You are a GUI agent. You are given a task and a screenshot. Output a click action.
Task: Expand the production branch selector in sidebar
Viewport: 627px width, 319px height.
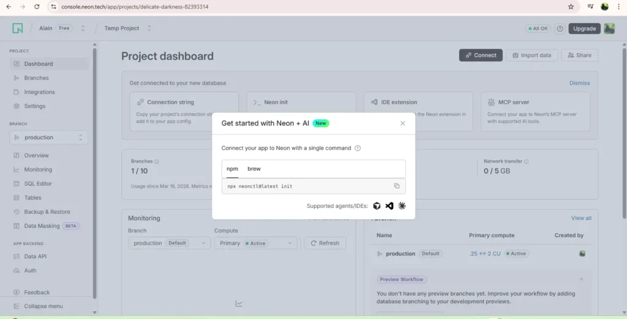click(48, 137)
